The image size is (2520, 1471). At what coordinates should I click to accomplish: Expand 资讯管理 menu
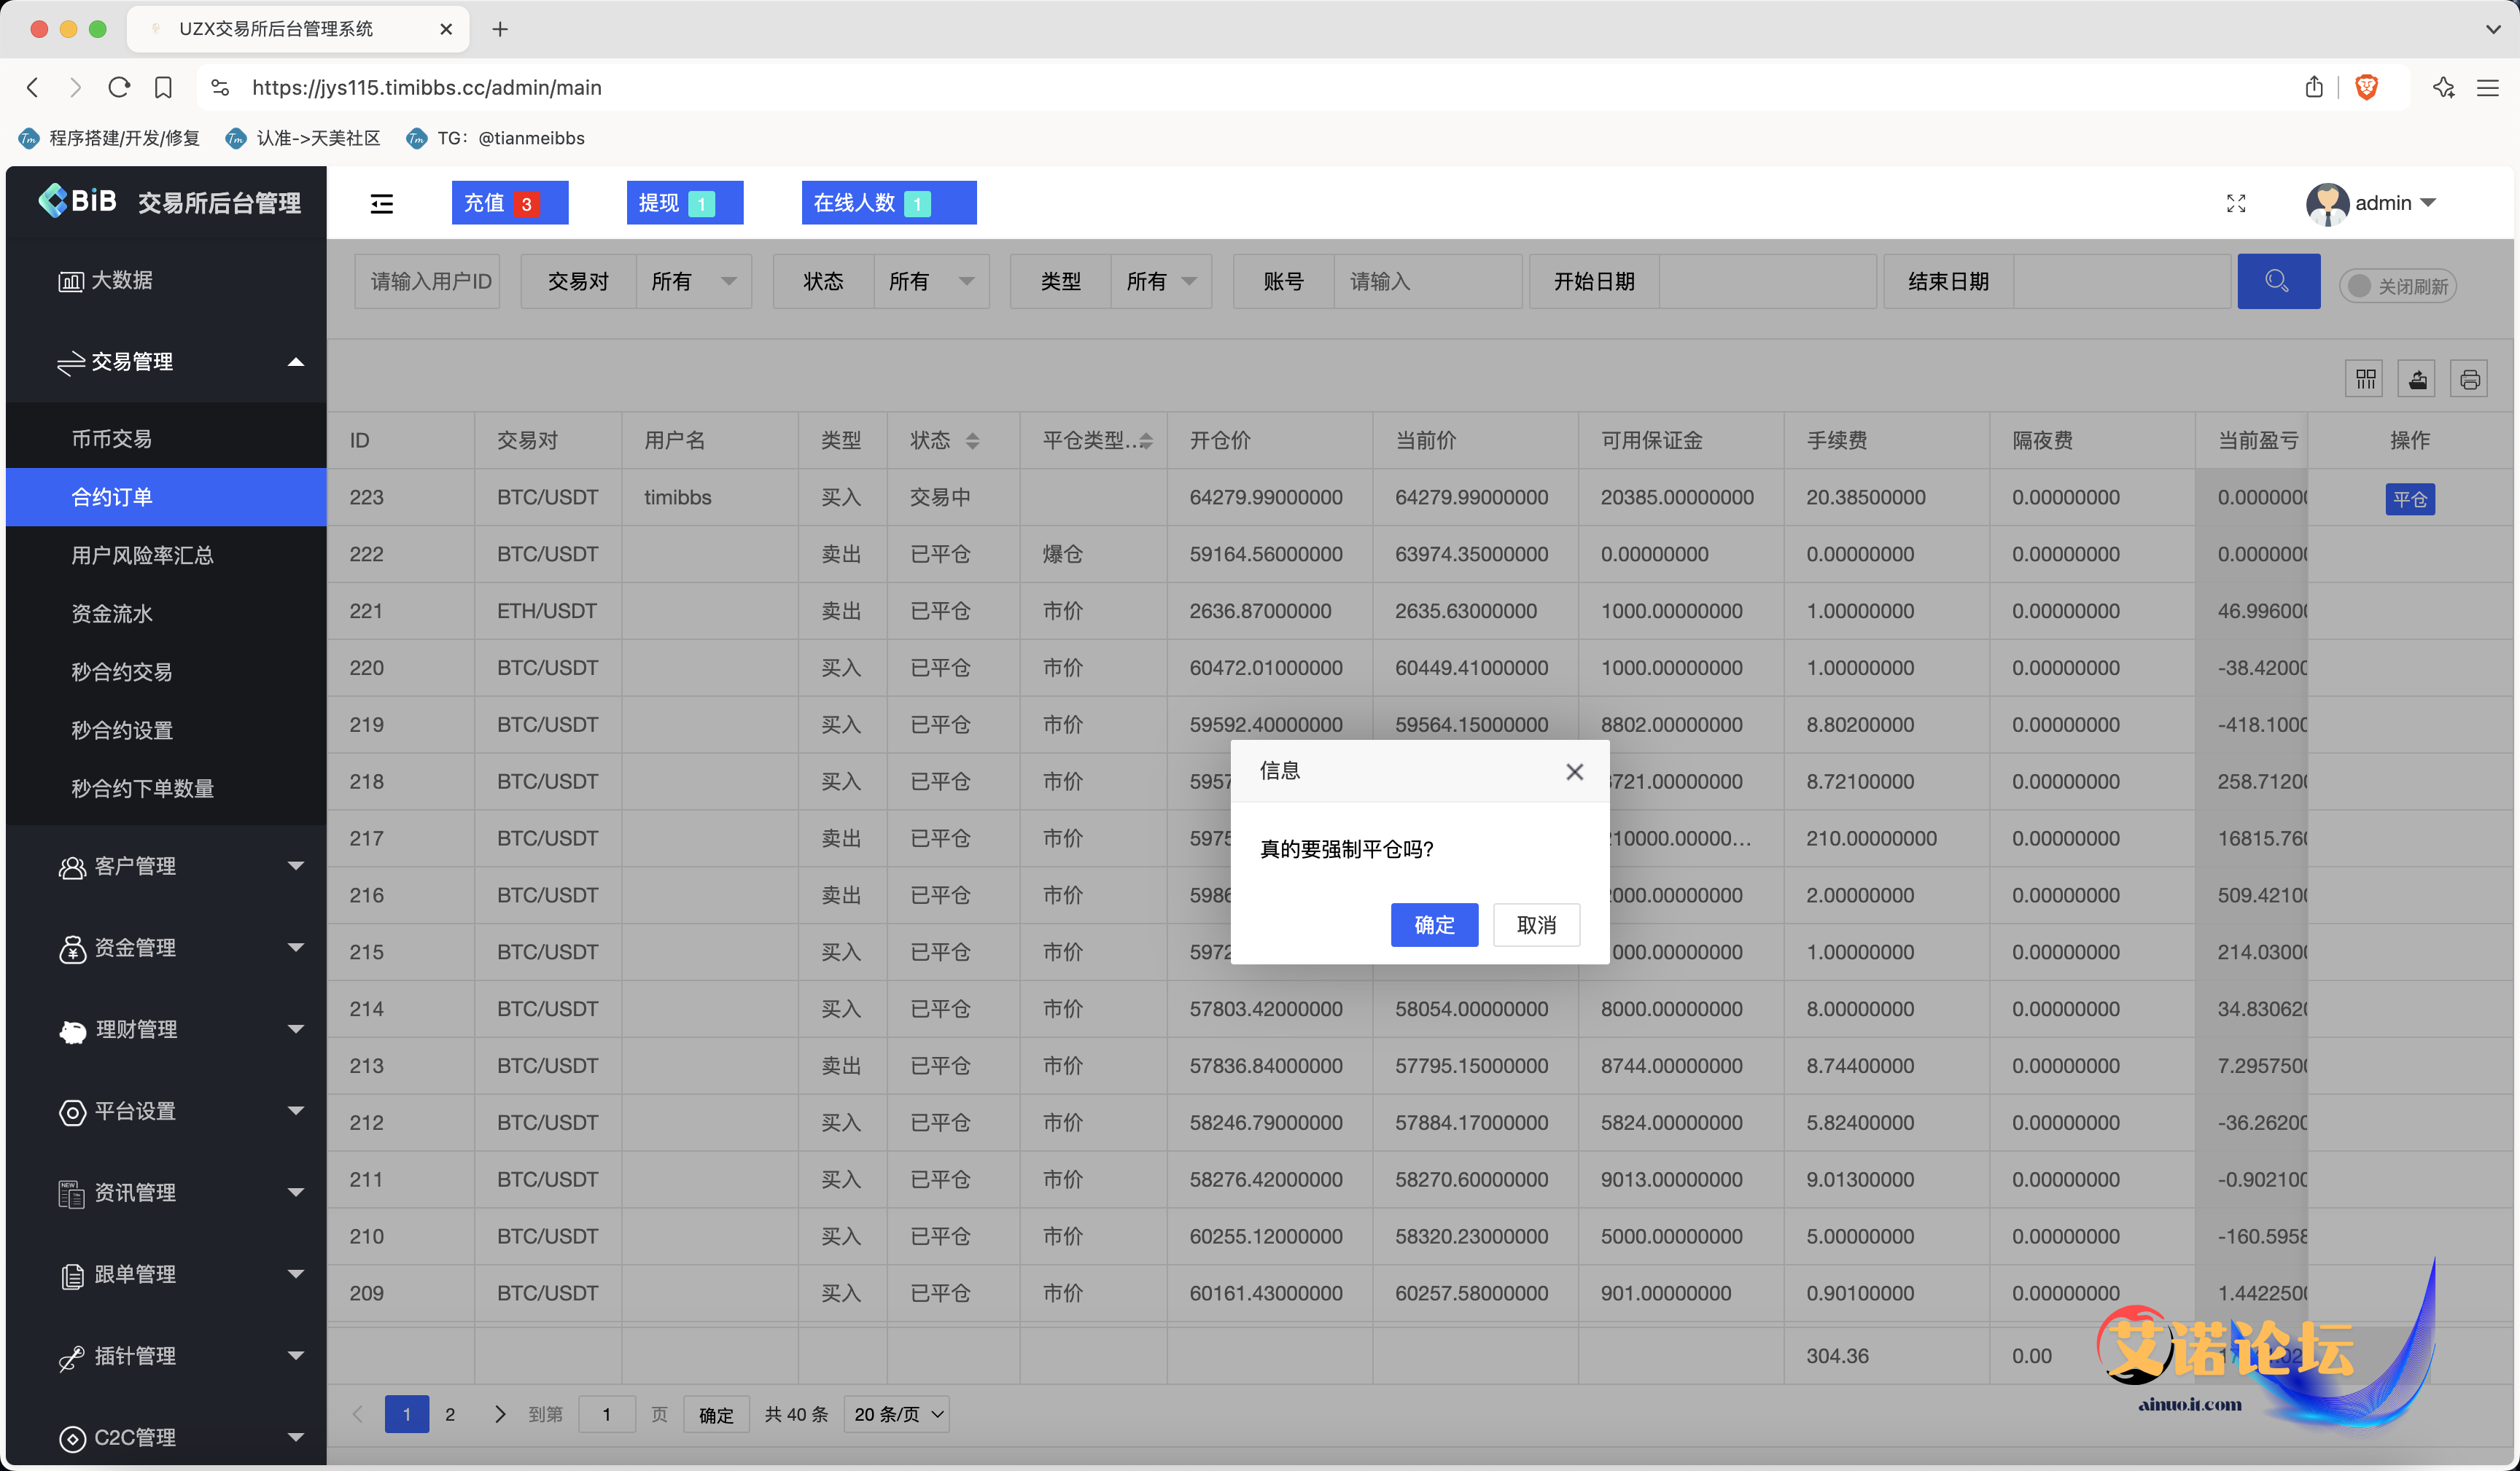[166, 1193]
